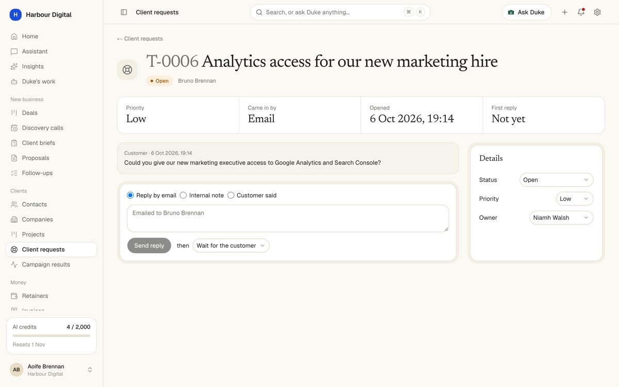Screen dimensions: 619x387
Task: Click the Contacts people icon
Action: [14, 204]
